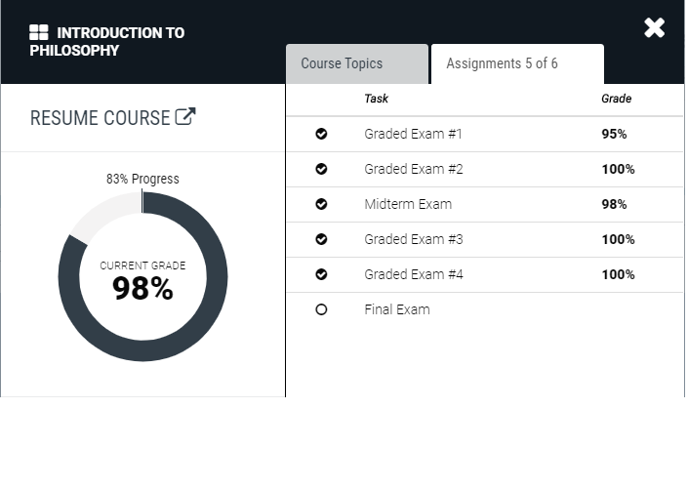
Task: Open Graded Exam #1 task
Action: pos(414,134)
